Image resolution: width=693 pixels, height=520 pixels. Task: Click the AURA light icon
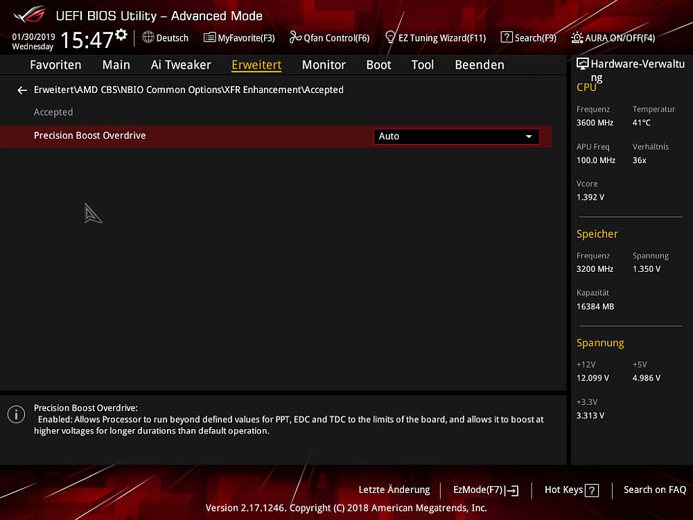[x=577, y=37]
